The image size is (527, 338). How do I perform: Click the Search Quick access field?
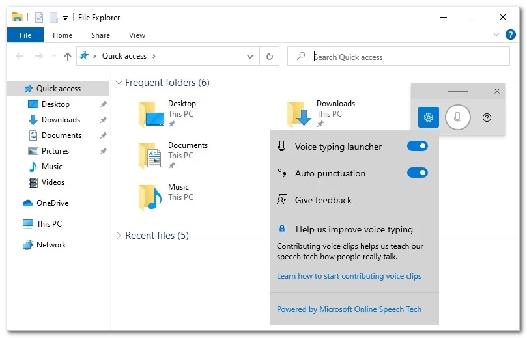pos(404,57)
